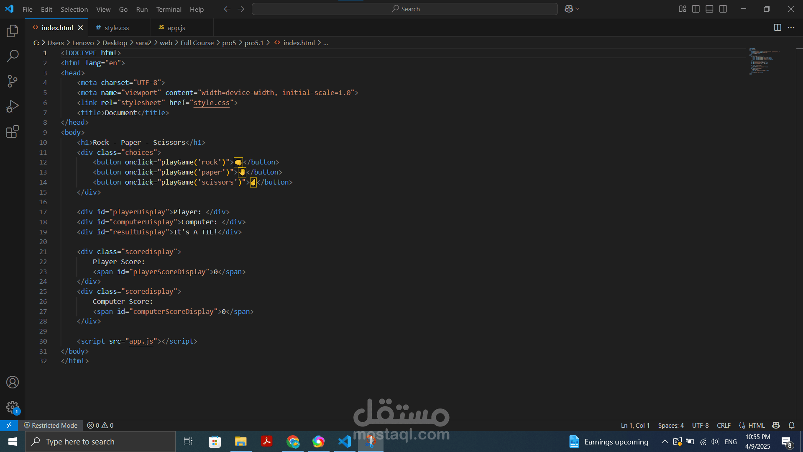Follow the app.js link in code
The height and width of the screenshot is (452, 803).
click(141, 341)
